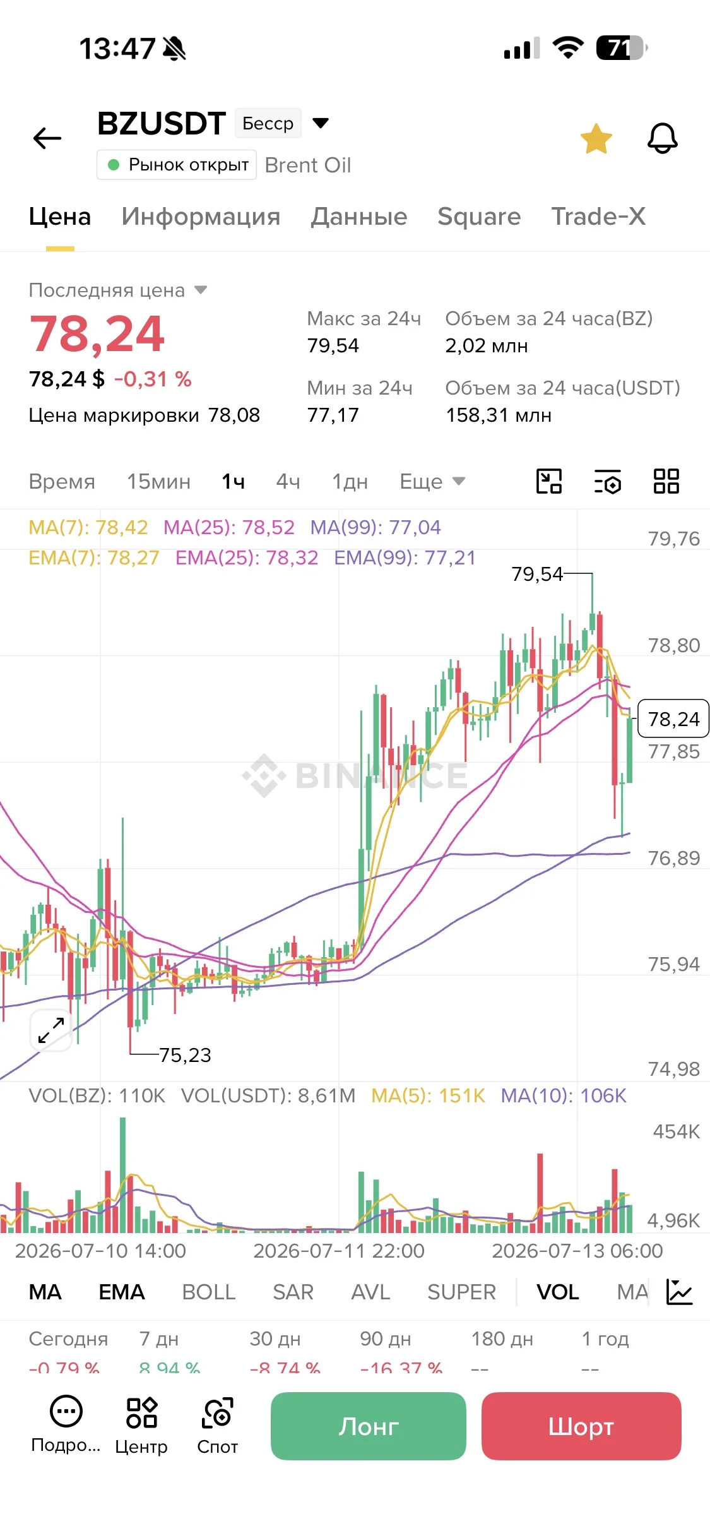
Task: Tap the EMA(7): 78,27 indicator label
Action: click(x=94, y=557)
